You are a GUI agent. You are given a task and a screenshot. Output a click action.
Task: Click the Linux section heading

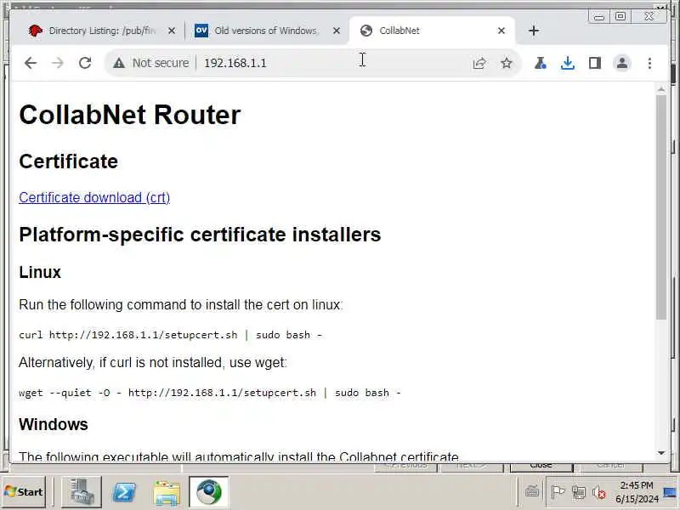pos(40,272)
